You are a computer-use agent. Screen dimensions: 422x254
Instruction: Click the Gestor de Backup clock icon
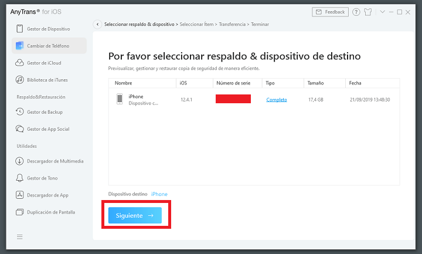(x=20, y=112)
